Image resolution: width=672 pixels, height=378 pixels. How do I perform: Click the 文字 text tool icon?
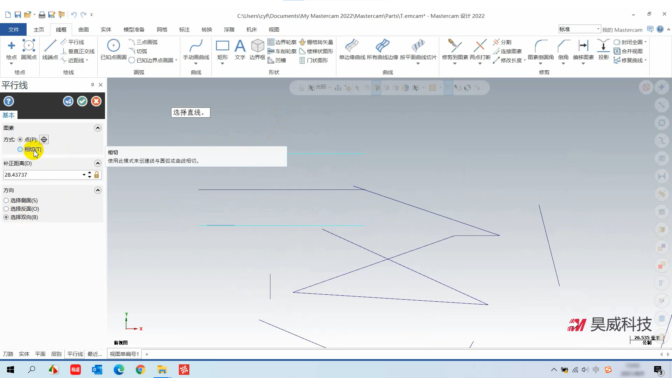(x=240, y=46)
